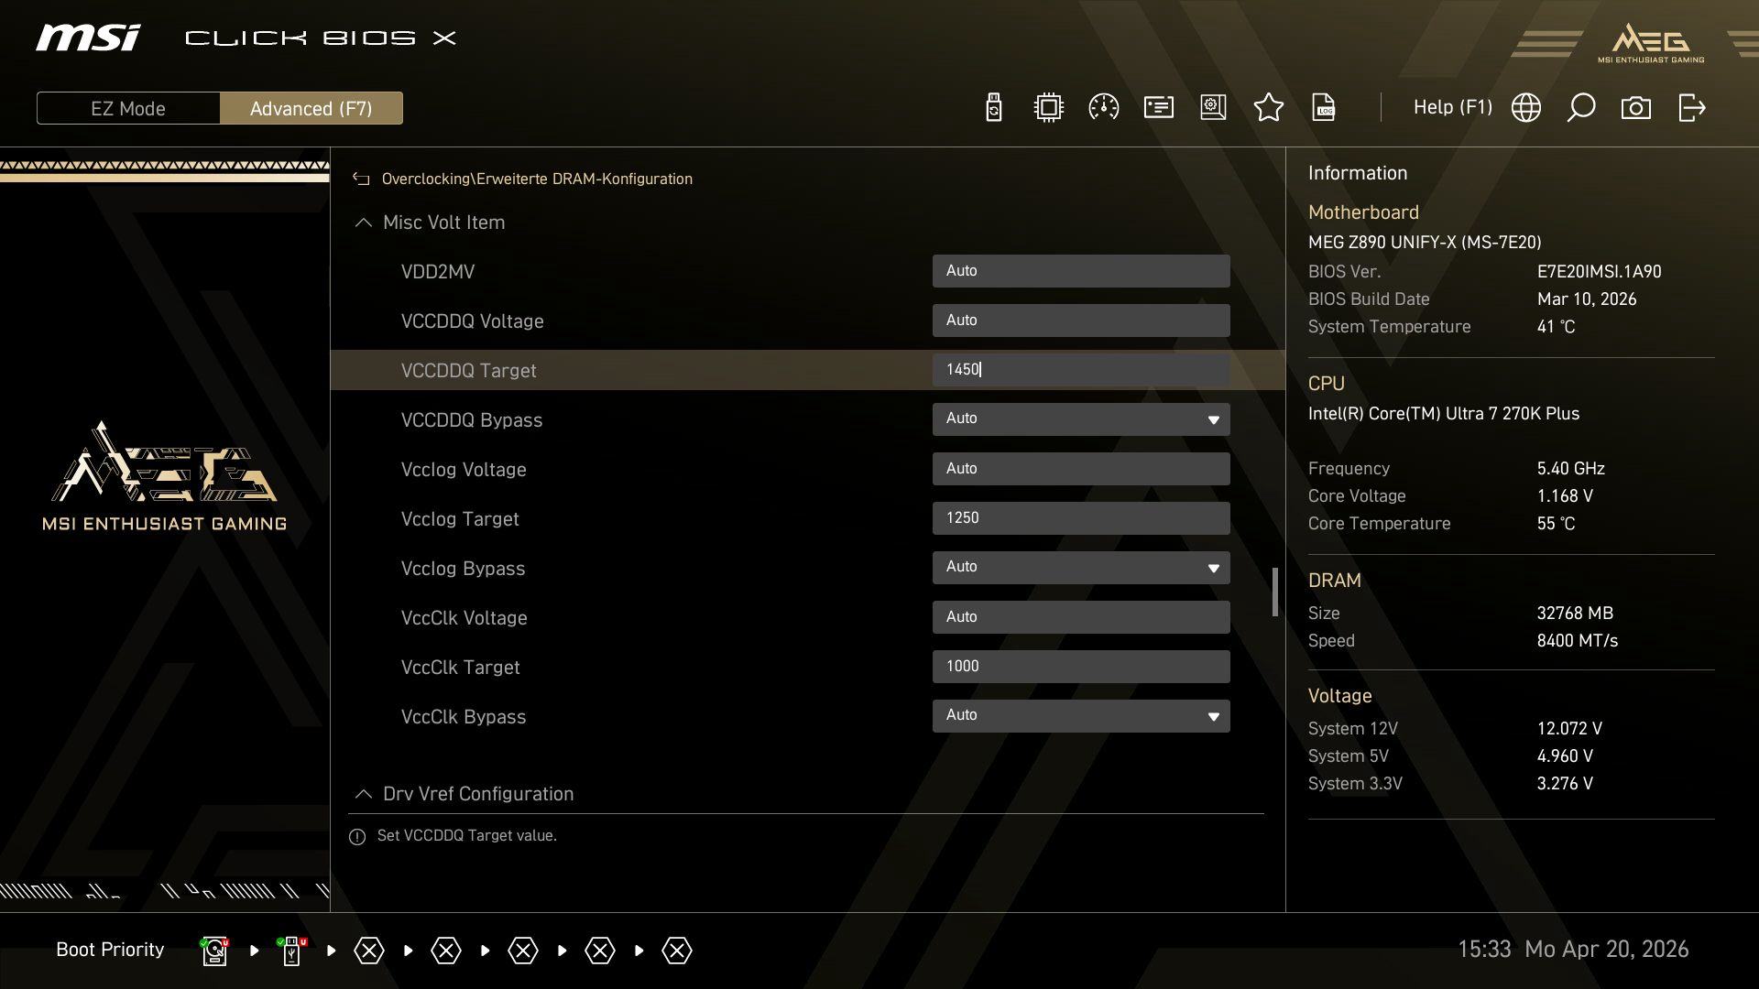Open the M-Flash USB update icon
Screen dimensions: 1759x989
click(x=993, y=108)
